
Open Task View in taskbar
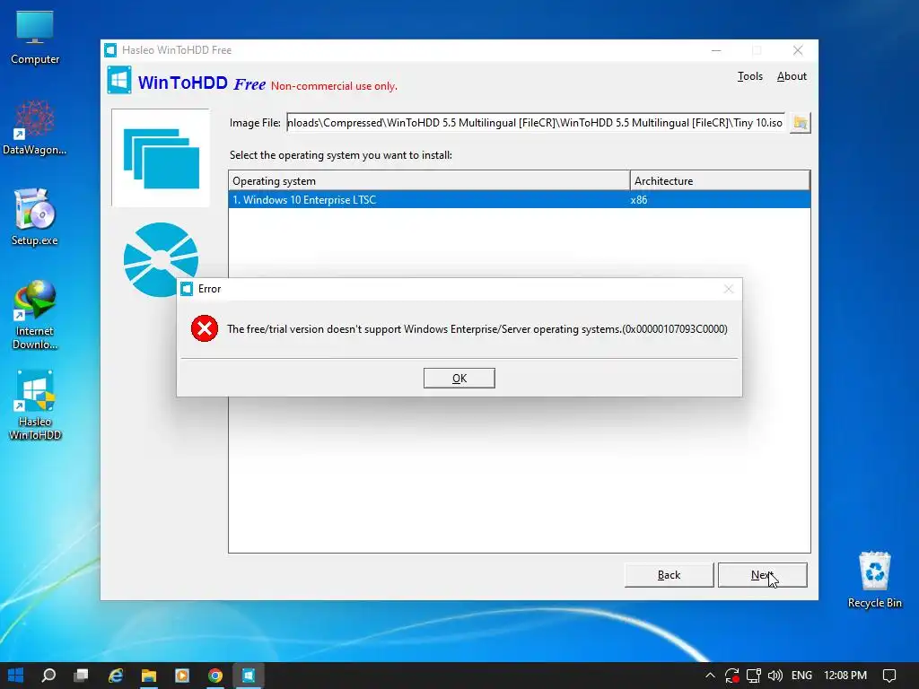click(81, 676)
